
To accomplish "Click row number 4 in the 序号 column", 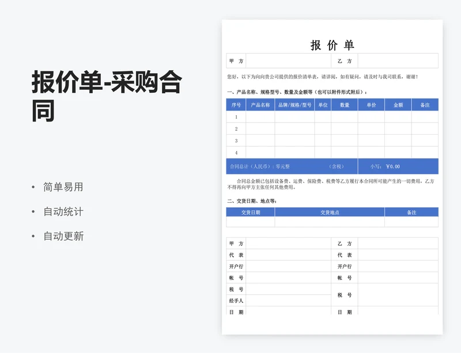I will pos(236,153).
